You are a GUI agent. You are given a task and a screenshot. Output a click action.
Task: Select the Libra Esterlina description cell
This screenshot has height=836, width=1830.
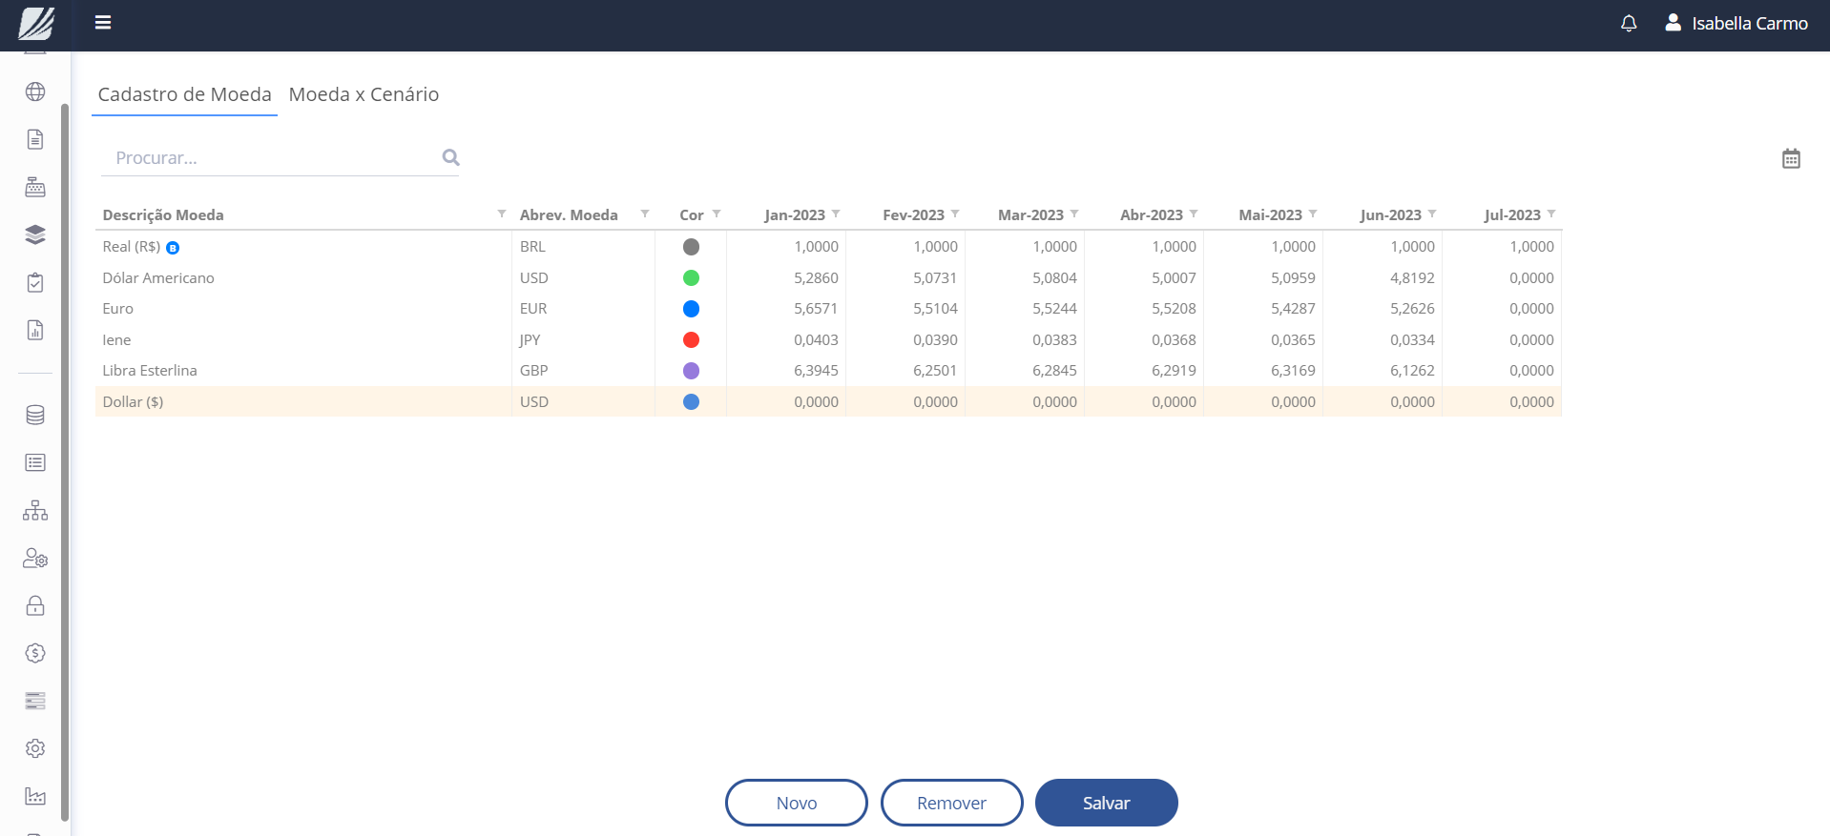click(303, 371)
